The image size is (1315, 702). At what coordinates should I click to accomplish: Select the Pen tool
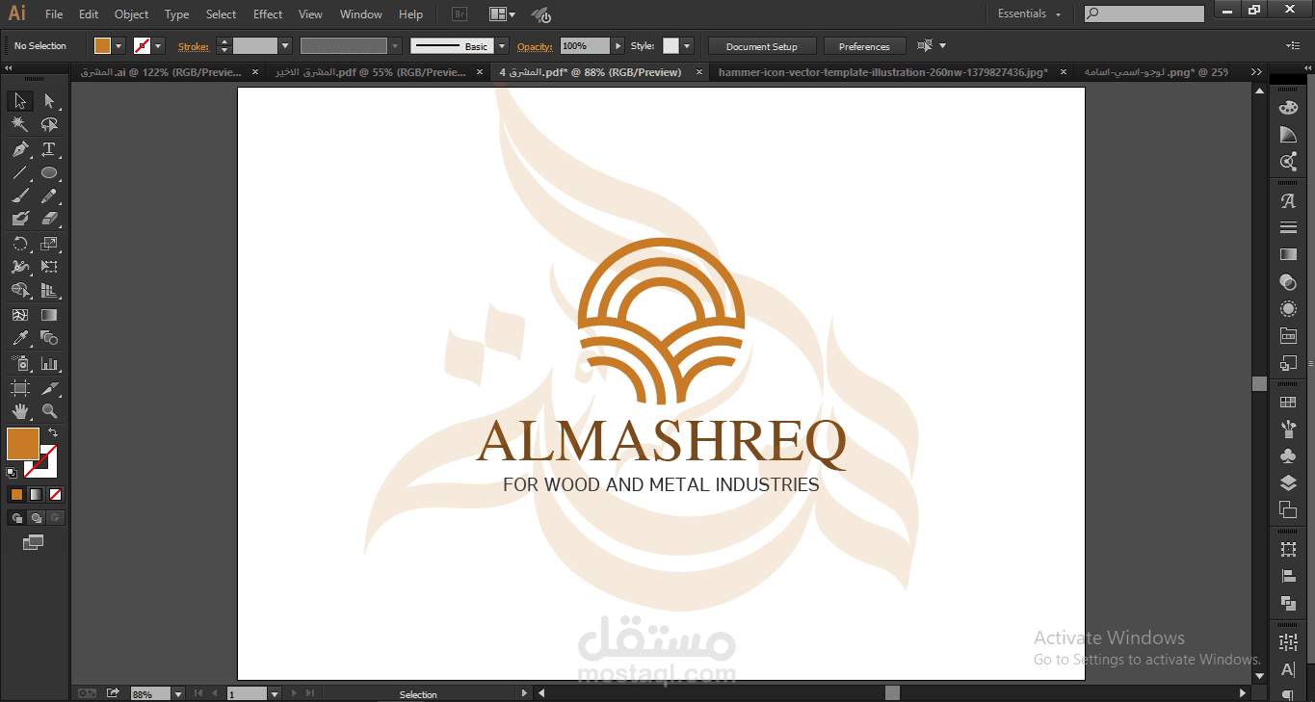coord(20,149)
